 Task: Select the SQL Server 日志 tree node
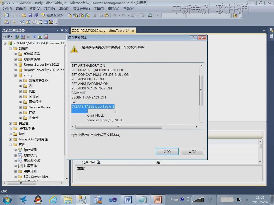pyautogui.click(x=36, y=177)
